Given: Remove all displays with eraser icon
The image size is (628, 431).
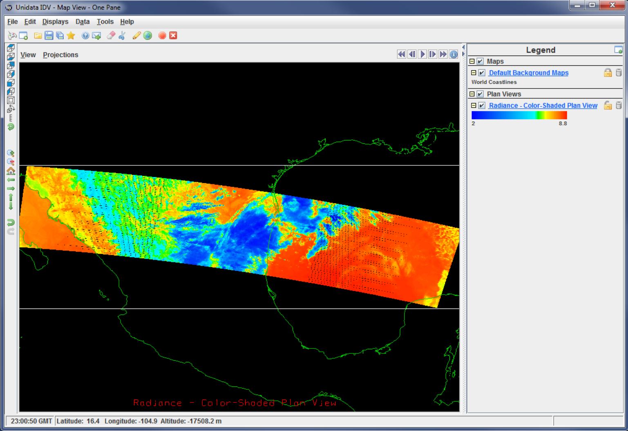Looking at the screenshot, I should 111,36.
